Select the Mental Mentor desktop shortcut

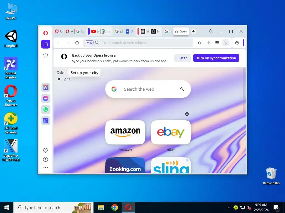pos(11,68)
